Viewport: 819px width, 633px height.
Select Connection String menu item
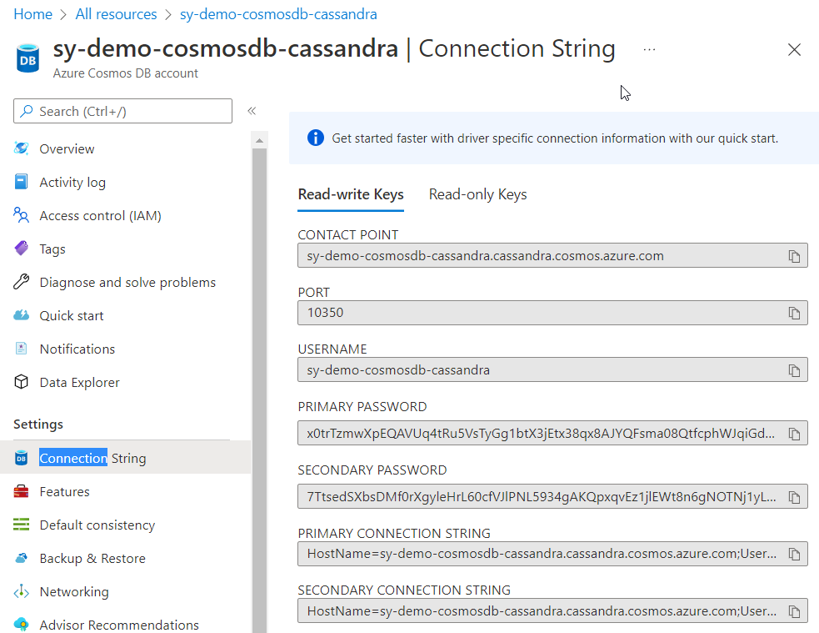(125, 457)
